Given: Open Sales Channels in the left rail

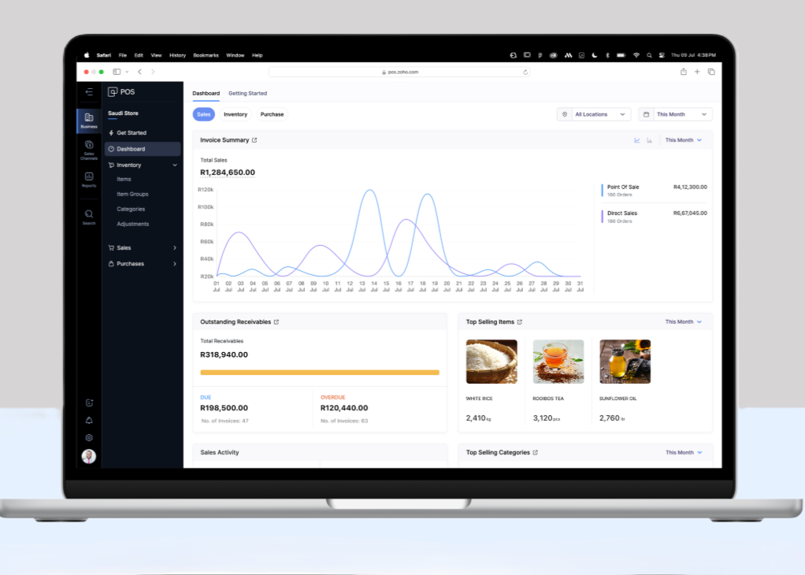Looking at the screenshot, I should click(89, 150).
